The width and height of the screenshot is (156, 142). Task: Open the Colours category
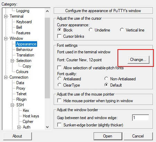22,72
